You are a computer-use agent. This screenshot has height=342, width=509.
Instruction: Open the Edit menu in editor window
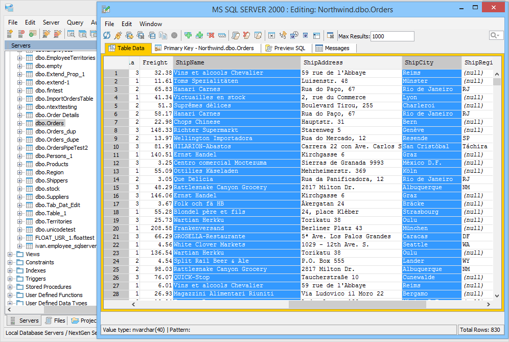click(x=127, y=24)
